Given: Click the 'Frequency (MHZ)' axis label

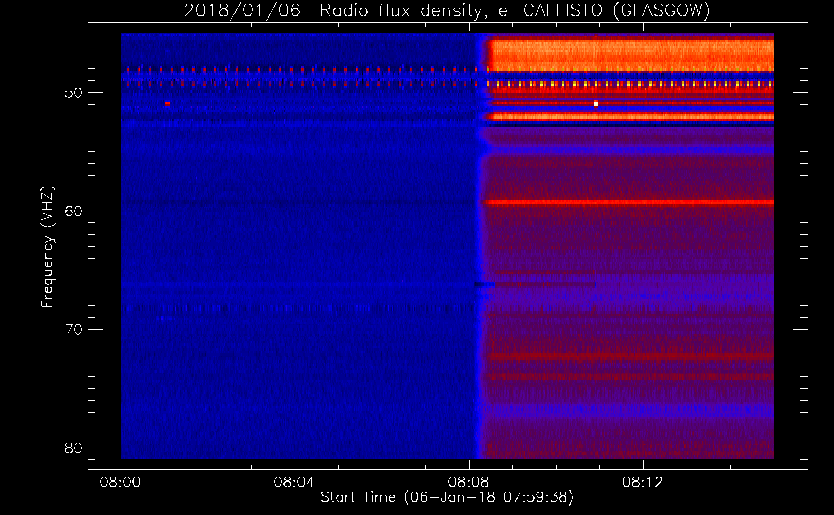Looking at the screenshot, I should pos(47,247).
